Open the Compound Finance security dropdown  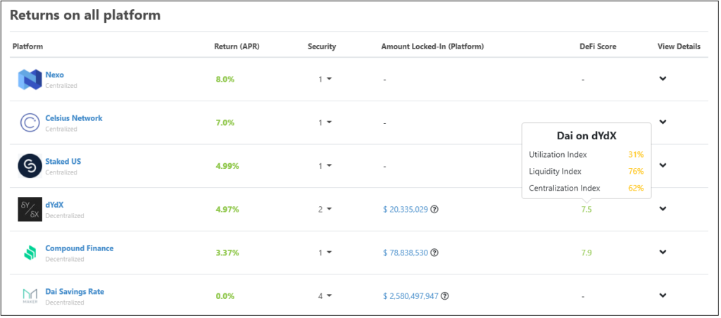pyautogui.click(x=325, y=253)
